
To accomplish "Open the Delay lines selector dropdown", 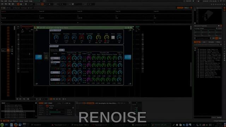I will 62,50.
